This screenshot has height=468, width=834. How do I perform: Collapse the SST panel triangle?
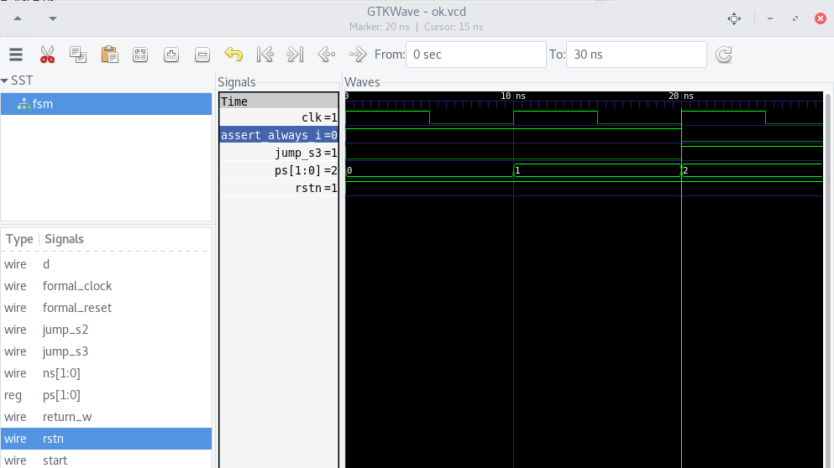[x=5, y=81]
